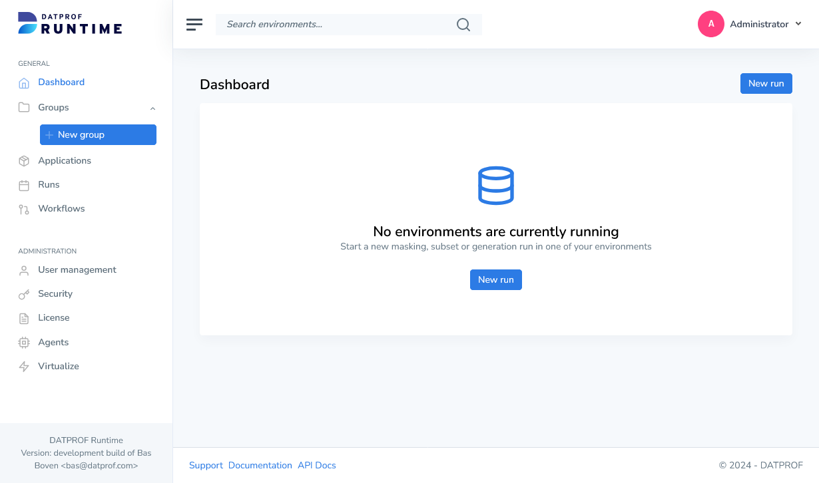Open the Runs page
Screen dimensions: 819x483
click(49, 184)
